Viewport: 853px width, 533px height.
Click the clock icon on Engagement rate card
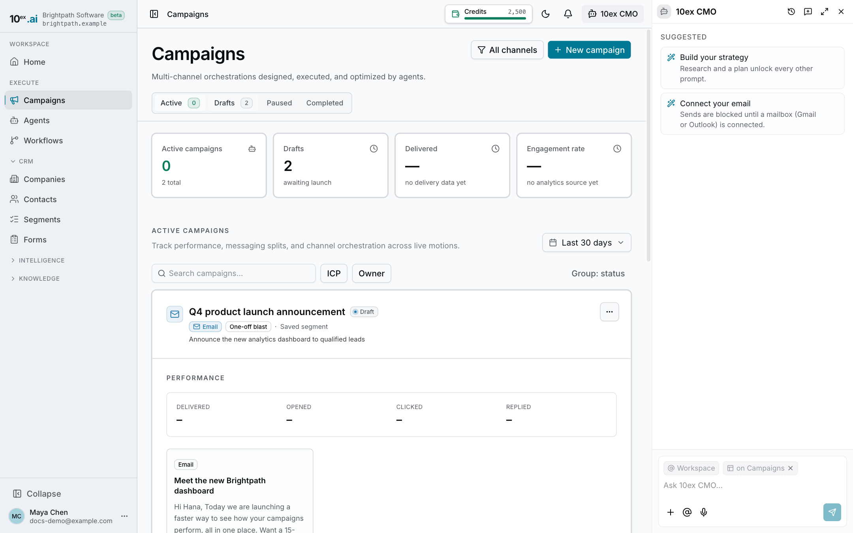click(x=617, y=149)
